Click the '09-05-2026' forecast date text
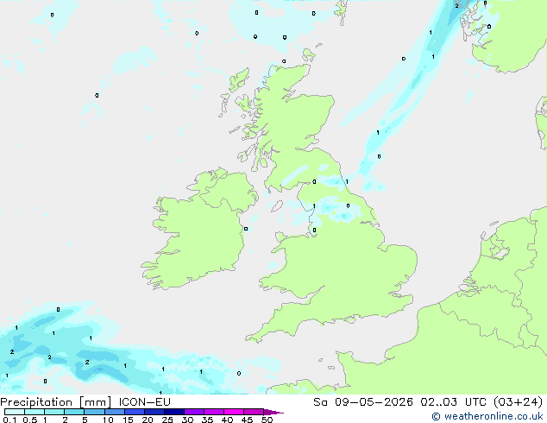This screenshot has width=547, height=423. tap(374, 402)
